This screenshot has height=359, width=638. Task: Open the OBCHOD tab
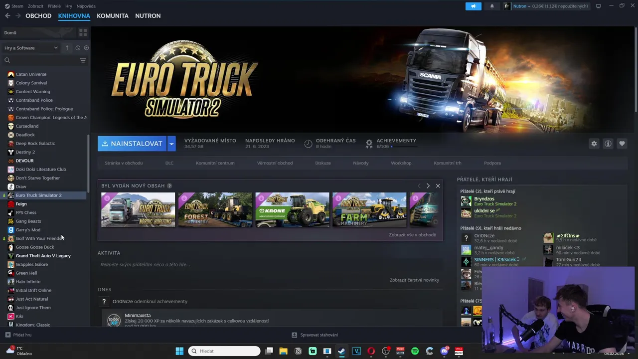click(38, 16)
